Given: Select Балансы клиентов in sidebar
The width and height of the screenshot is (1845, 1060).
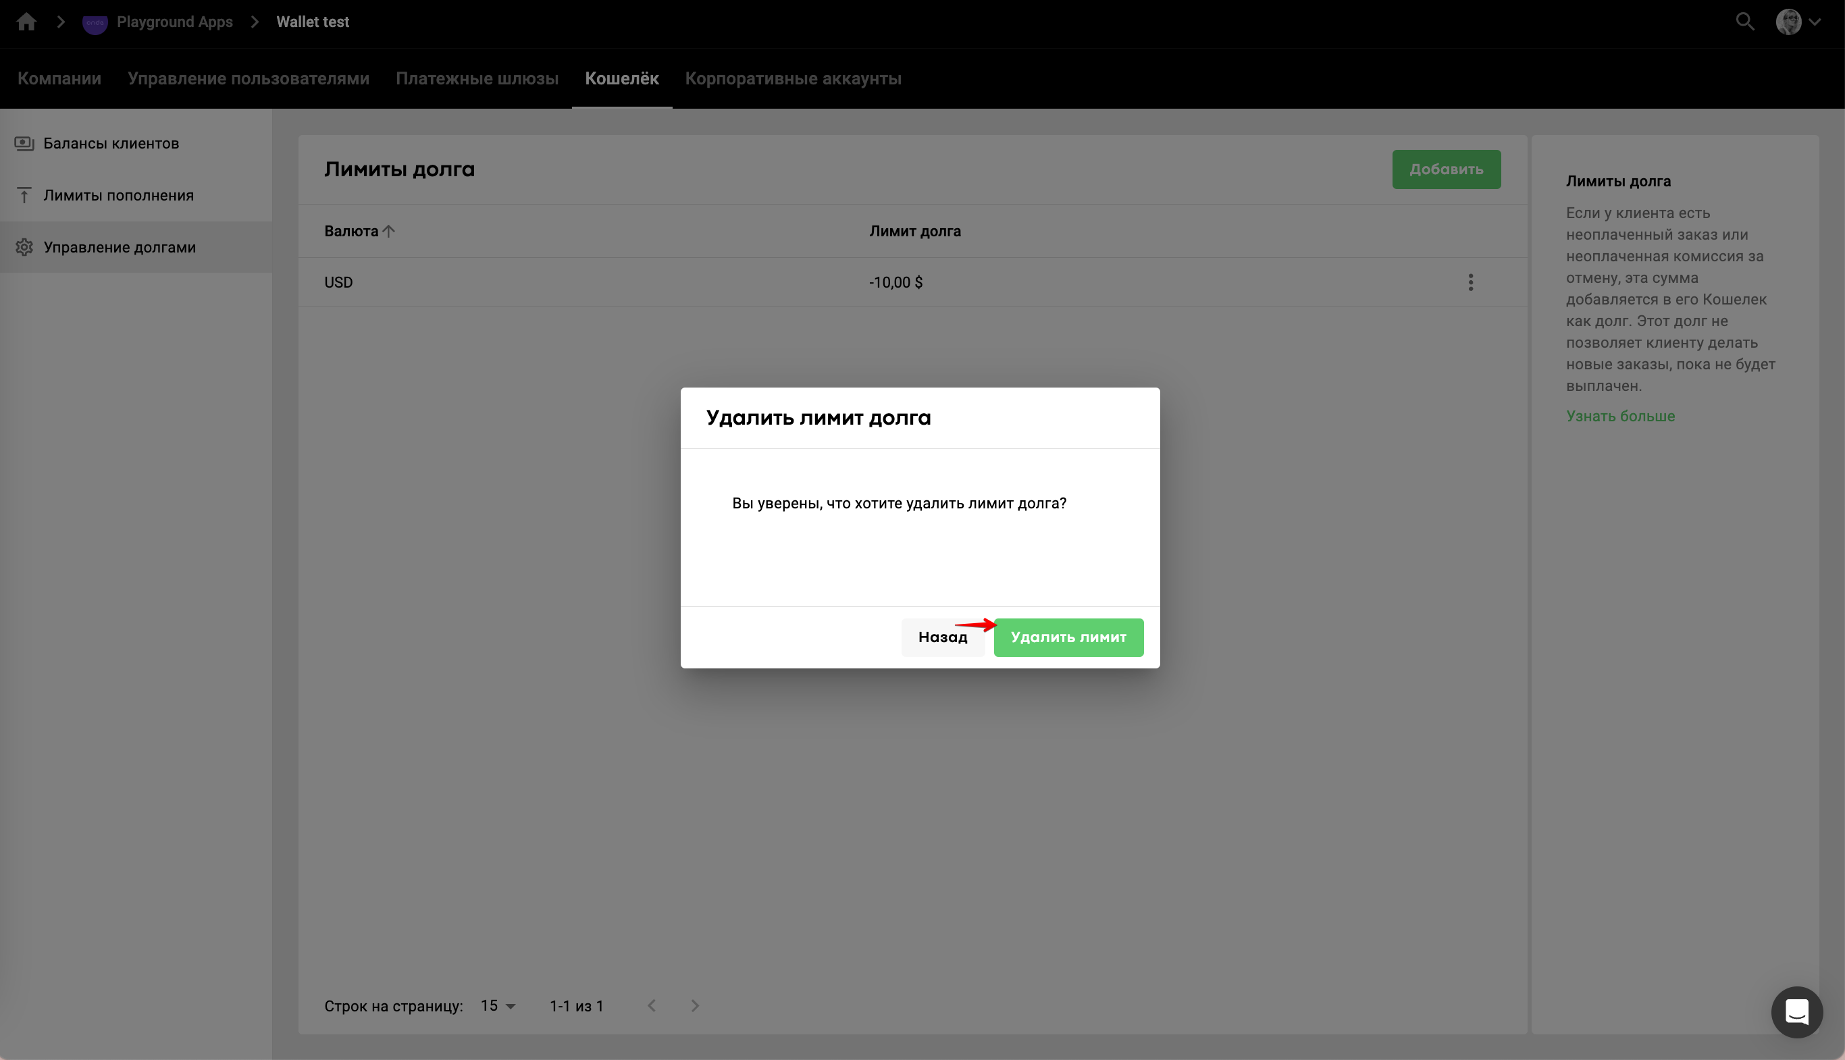Looking at the screenshot, I should 111,143.
